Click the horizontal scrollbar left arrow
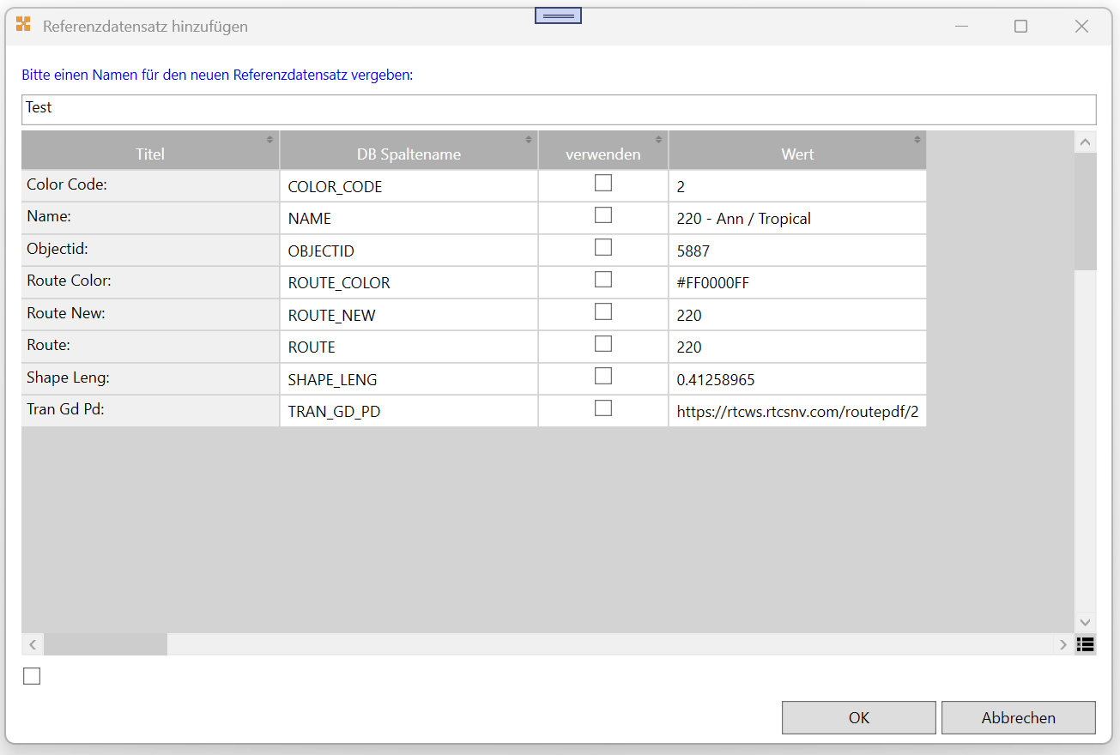 (x=33, y=644)
